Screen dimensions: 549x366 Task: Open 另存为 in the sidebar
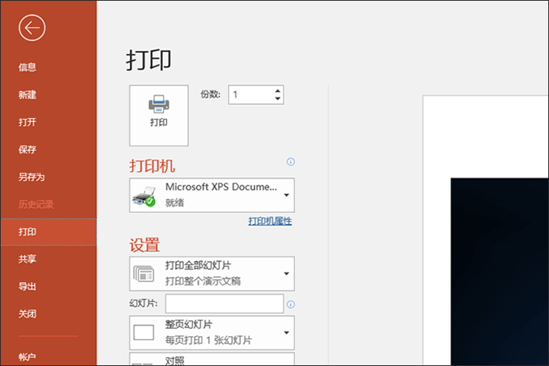click(x=31, y=177)
